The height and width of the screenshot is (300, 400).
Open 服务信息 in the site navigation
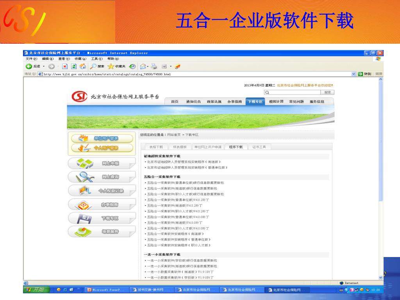317,102
